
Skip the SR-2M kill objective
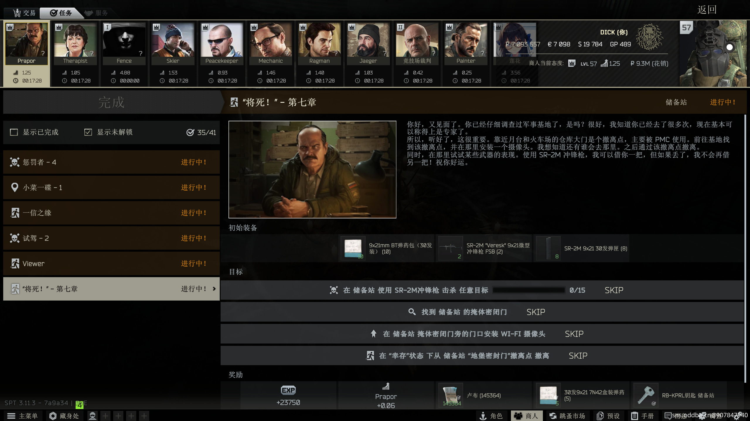pos(614,290)
